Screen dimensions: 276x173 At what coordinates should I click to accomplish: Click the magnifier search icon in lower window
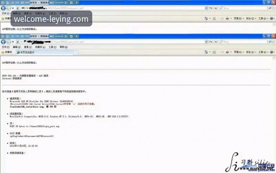(x=270, y=42)
